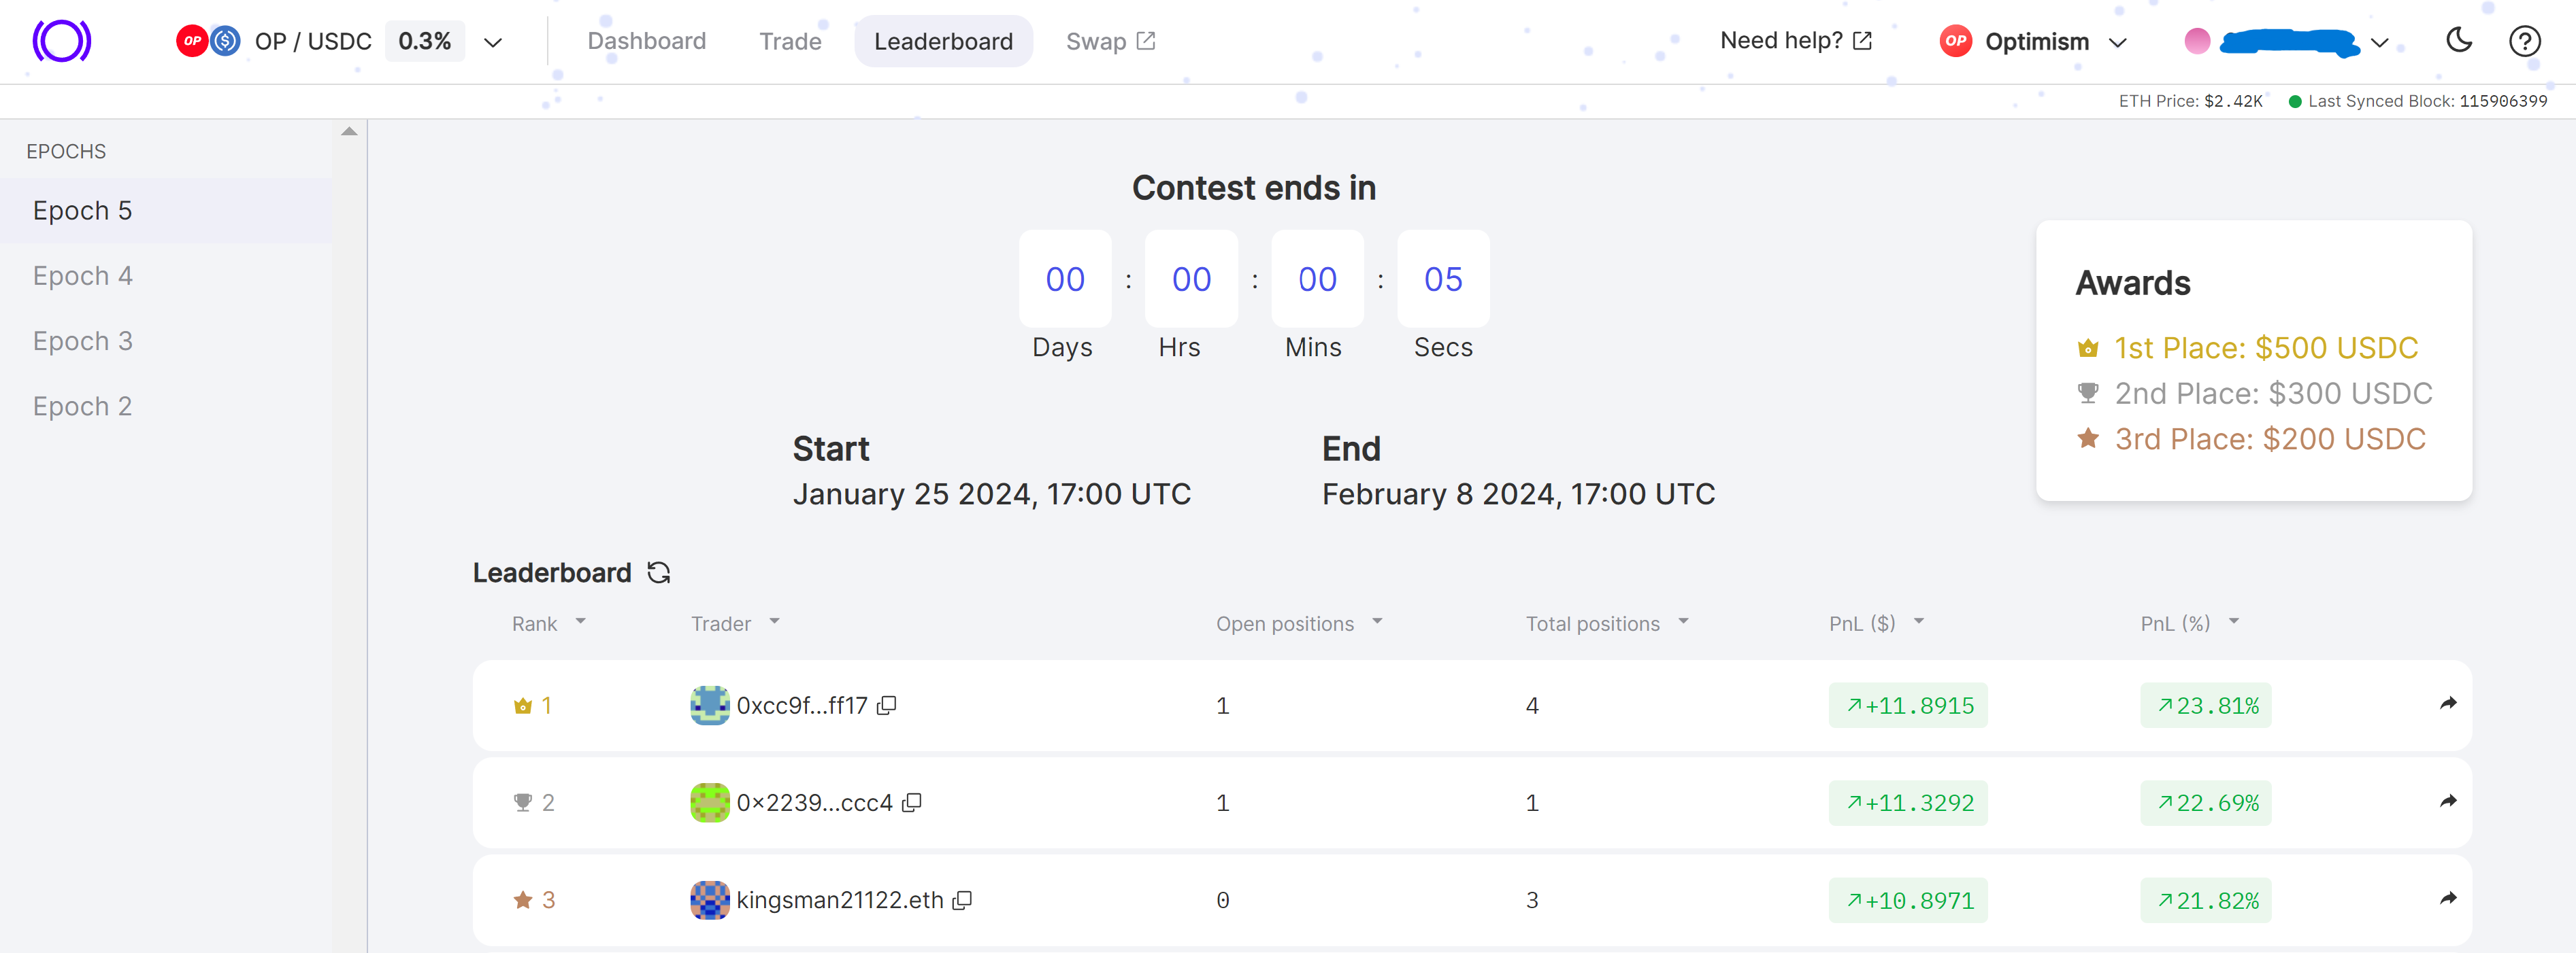Open the help question mark icon
This screenshot has width=2576, height=953.
[2524, 41]
